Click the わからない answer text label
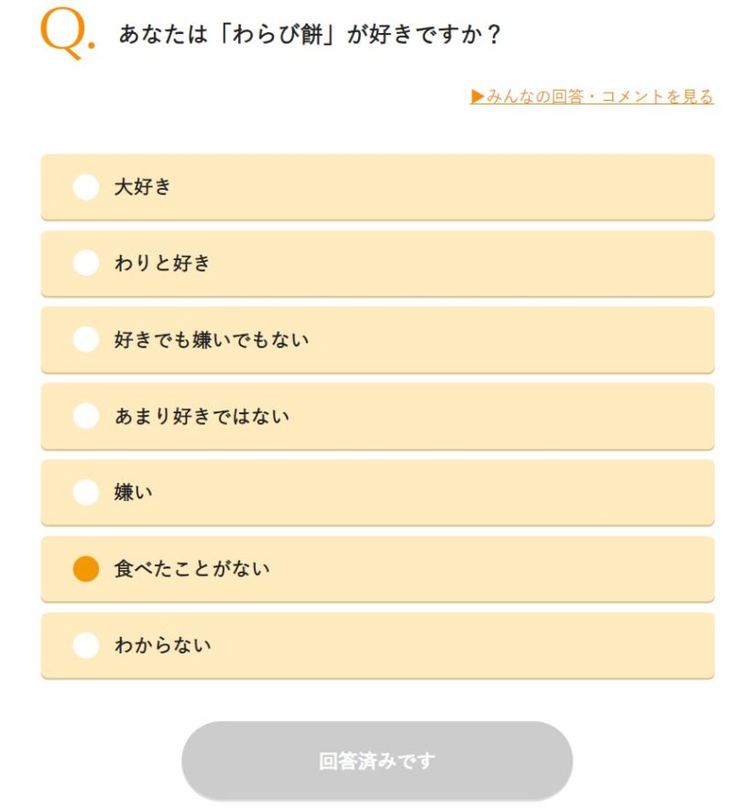Screen dimensions: 733x810 (163, 645)
